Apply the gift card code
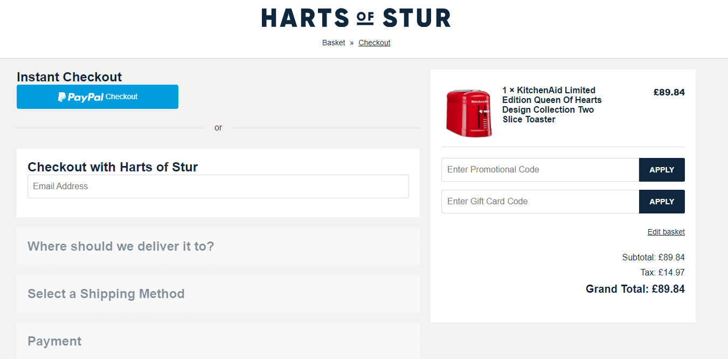The width and height of the screenshot is (728, 359). 662,202
